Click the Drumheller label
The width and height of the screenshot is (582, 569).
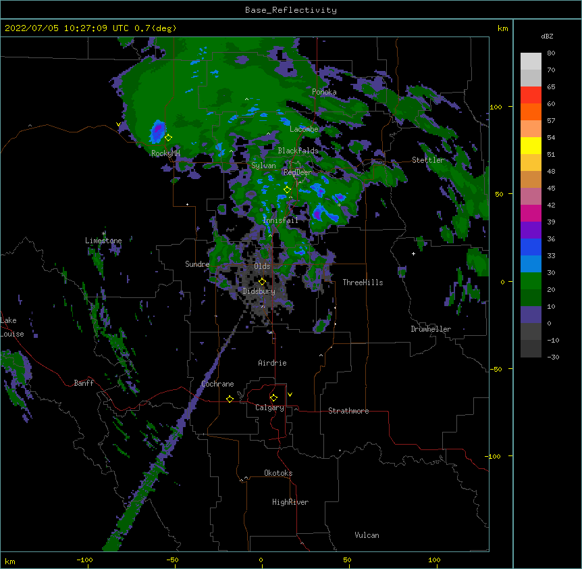431,329
